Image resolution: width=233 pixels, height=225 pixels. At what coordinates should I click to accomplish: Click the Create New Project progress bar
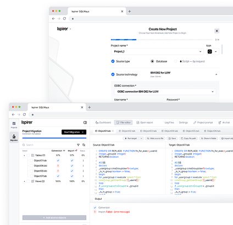click(x=162, y=40)
